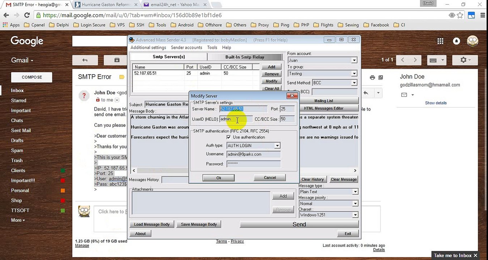Click Remove button next to Smtp server list

pos(271,74)
